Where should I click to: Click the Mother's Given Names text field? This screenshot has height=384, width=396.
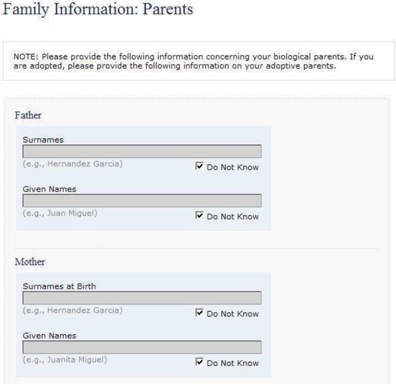142,348
